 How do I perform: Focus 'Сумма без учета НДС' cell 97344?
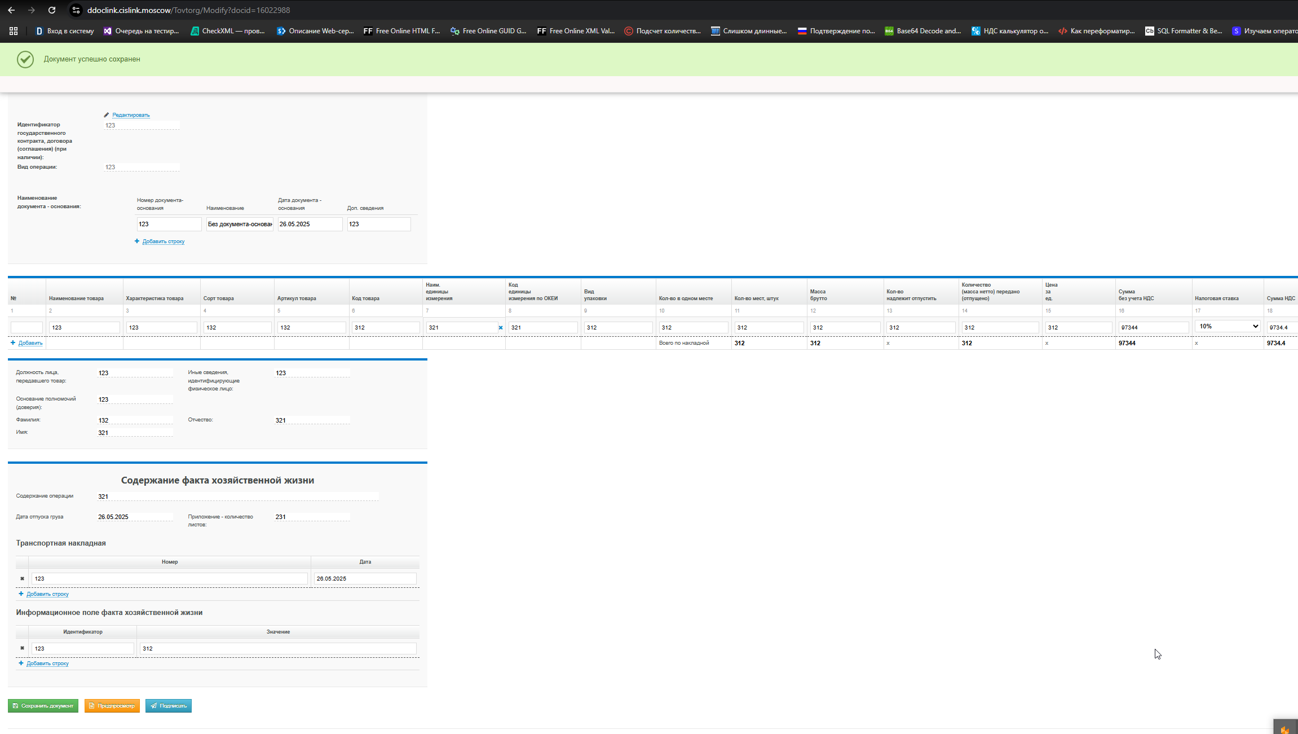(x=1154, y=327)
